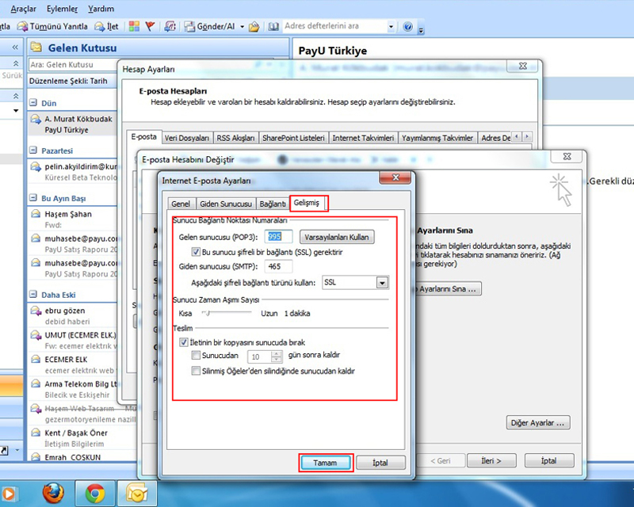Open the Yardım menu
The image size is (634, 507).
101,9
